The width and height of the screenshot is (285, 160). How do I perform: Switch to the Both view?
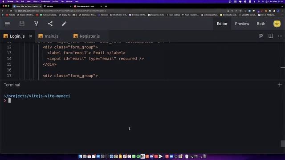pyautogui.click(x=261, y=24)
